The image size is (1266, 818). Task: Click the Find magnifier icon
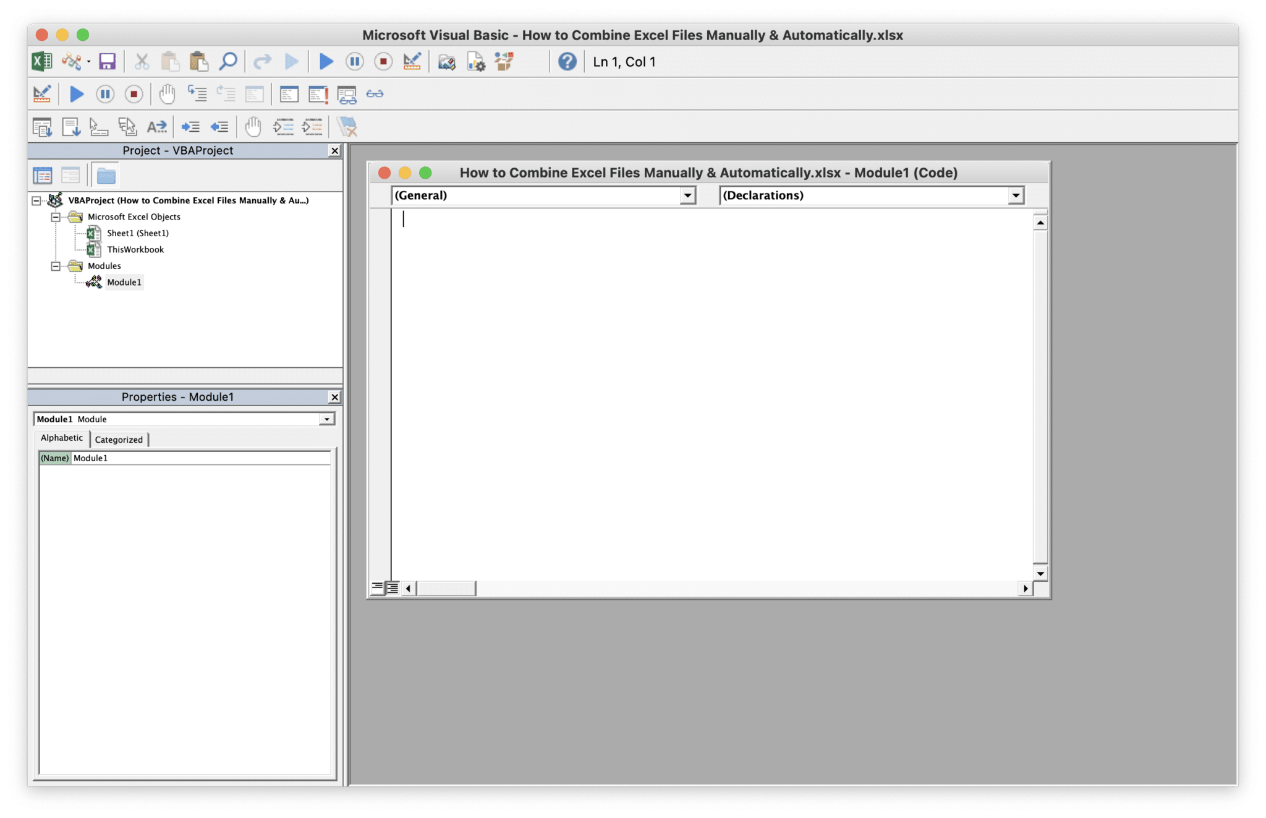point(229,61)
